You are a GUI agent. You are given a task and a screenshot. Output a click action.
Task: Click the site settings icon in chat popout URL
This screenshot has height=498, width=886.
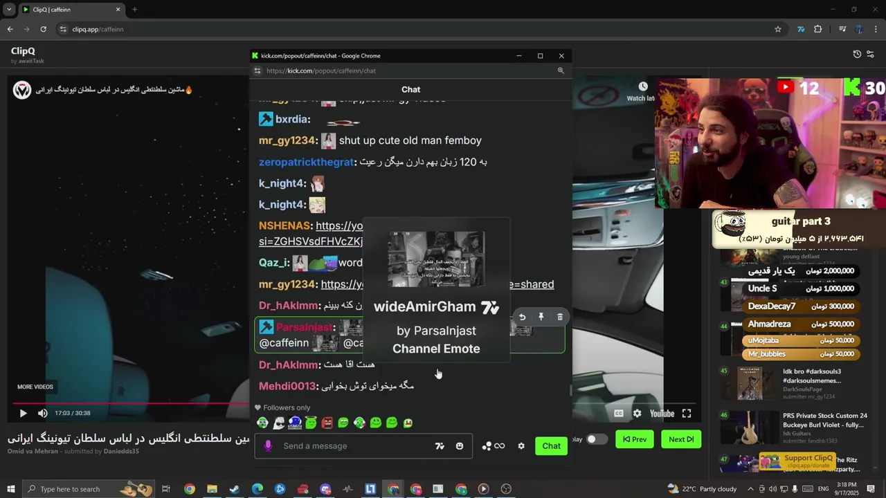[257, 71]
